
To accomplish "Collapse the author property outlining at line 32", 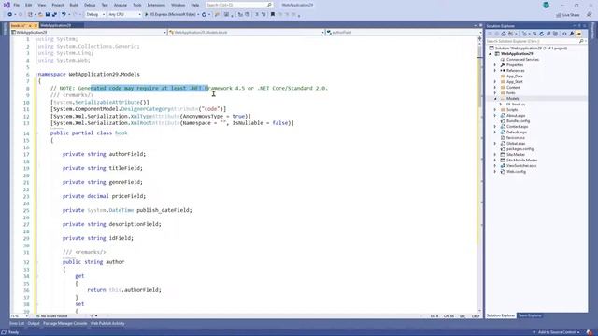I will 37,262.
